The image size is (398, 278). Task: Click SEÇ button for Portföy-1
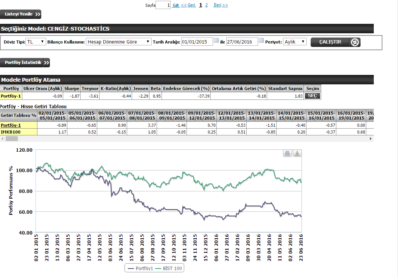(312, 96)
